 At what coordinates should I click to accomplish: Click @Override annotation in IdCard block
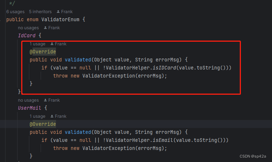tap(43, 52)
